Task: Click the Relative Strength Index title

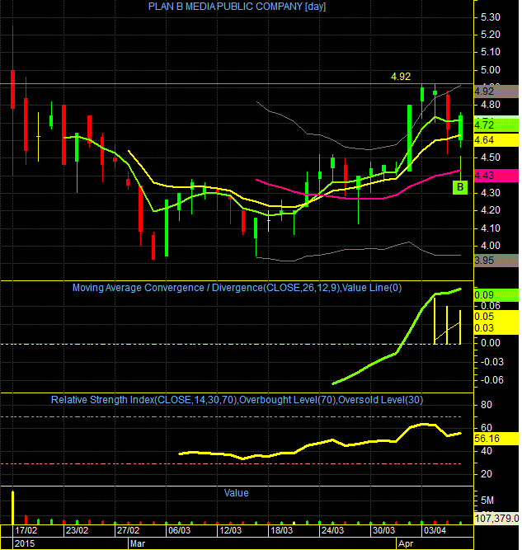Action: [237, 400]
